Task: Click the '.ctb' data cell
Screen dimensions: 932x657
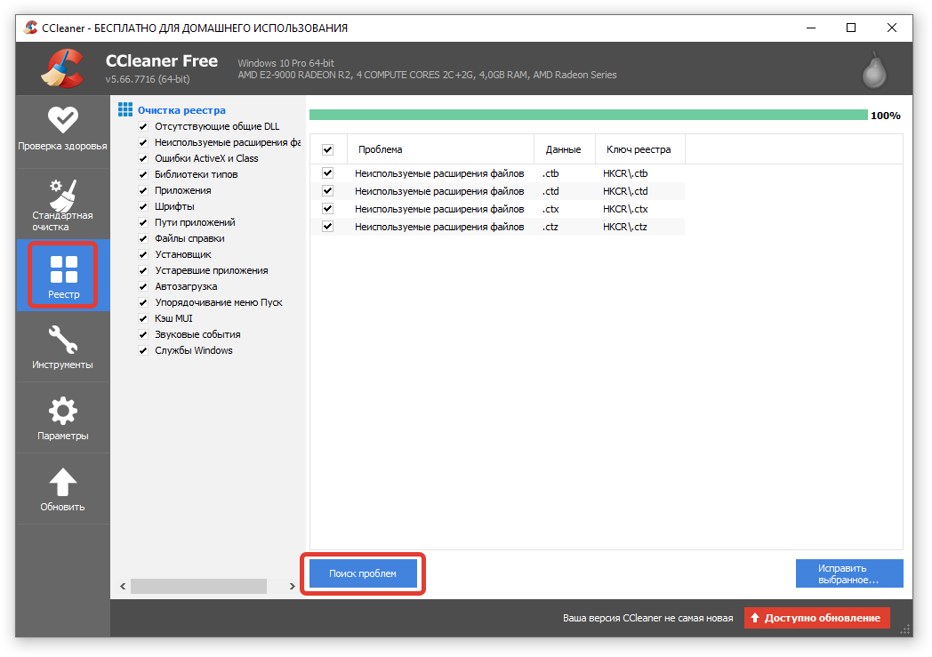Action: (x=550, y=173)
